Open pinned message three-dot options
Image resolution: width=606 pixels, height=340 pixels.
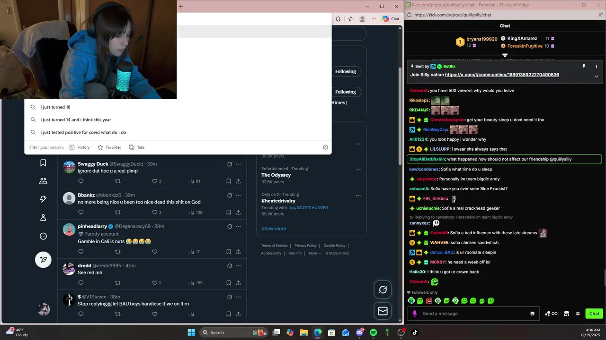[x=597, y=67]
